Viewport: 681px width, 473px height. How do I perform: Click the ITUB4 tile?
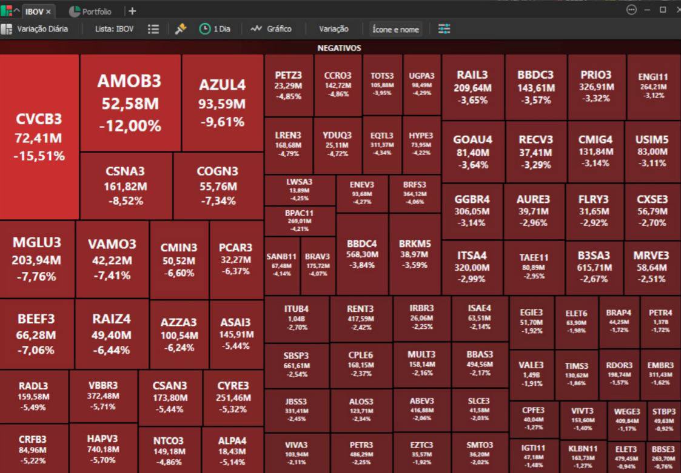[296, 319]
